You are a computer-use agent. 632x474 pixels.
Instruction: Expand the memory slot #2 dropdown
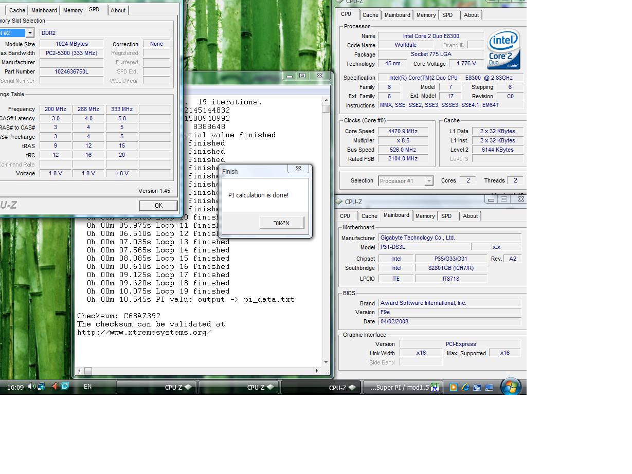coord(30,33)
